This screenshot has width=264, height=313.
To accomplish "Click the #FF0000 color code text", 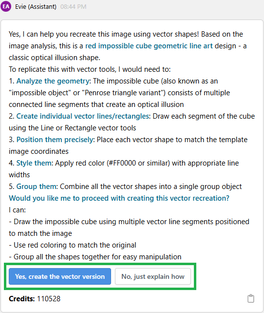I will pos(121,163).
